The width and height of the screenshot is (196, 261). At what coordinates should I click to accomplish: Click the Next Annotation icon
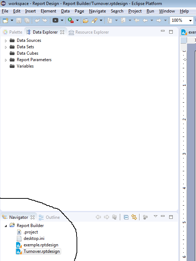pos(109,20)
